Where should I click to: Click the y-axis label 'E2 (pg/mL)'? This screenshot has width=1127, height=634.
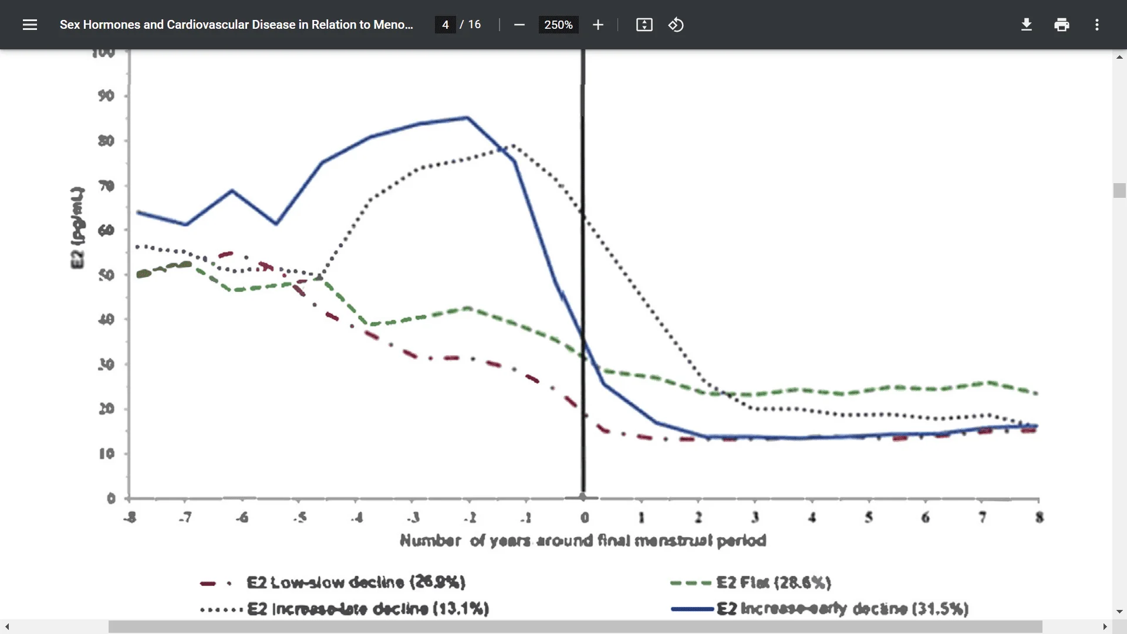coord(77,228)
